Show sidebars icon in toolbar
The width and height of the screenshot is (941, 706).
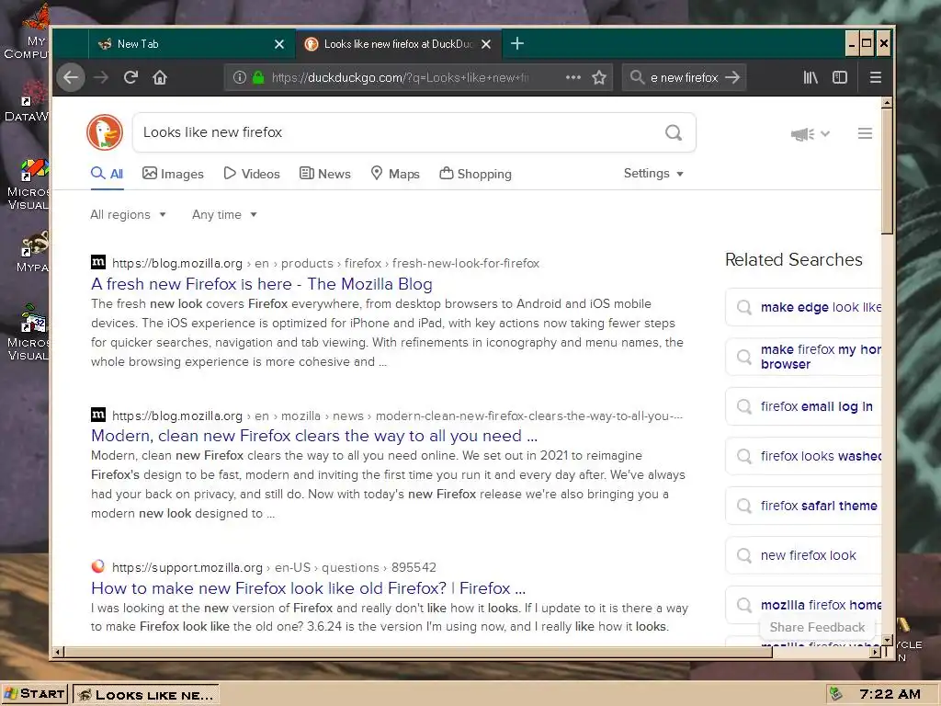click(840, 77)
